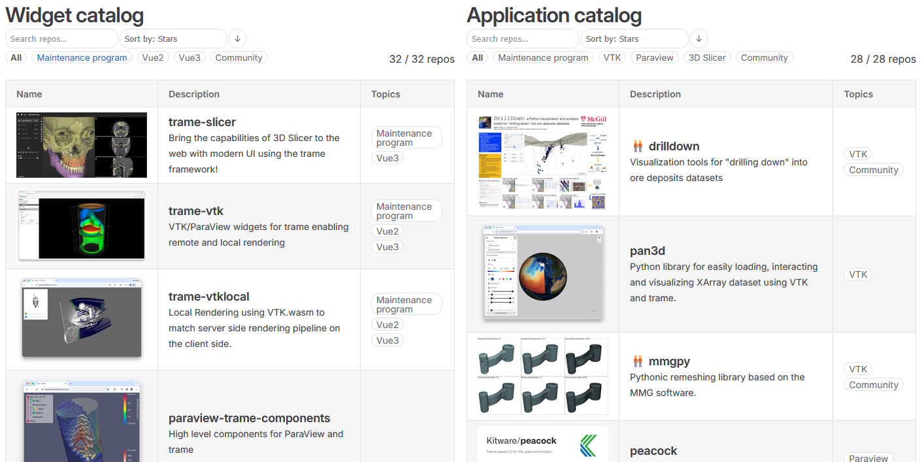Click the 28 / 28 repos count
924x462 pixels.
(883, 59)
